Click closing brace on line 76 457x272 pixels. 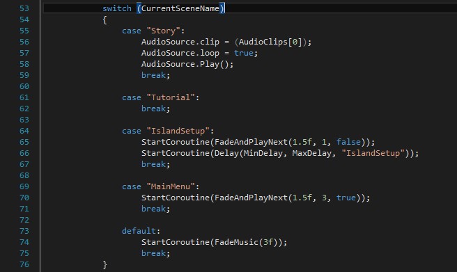(x=105, y=265)
